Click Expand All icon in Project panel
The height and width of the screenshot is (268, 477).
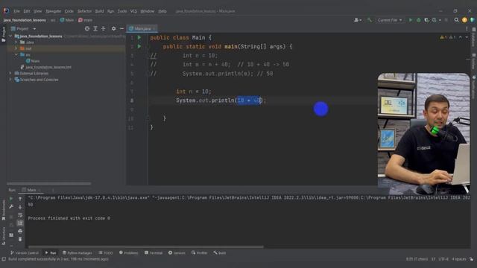[95, 28]
